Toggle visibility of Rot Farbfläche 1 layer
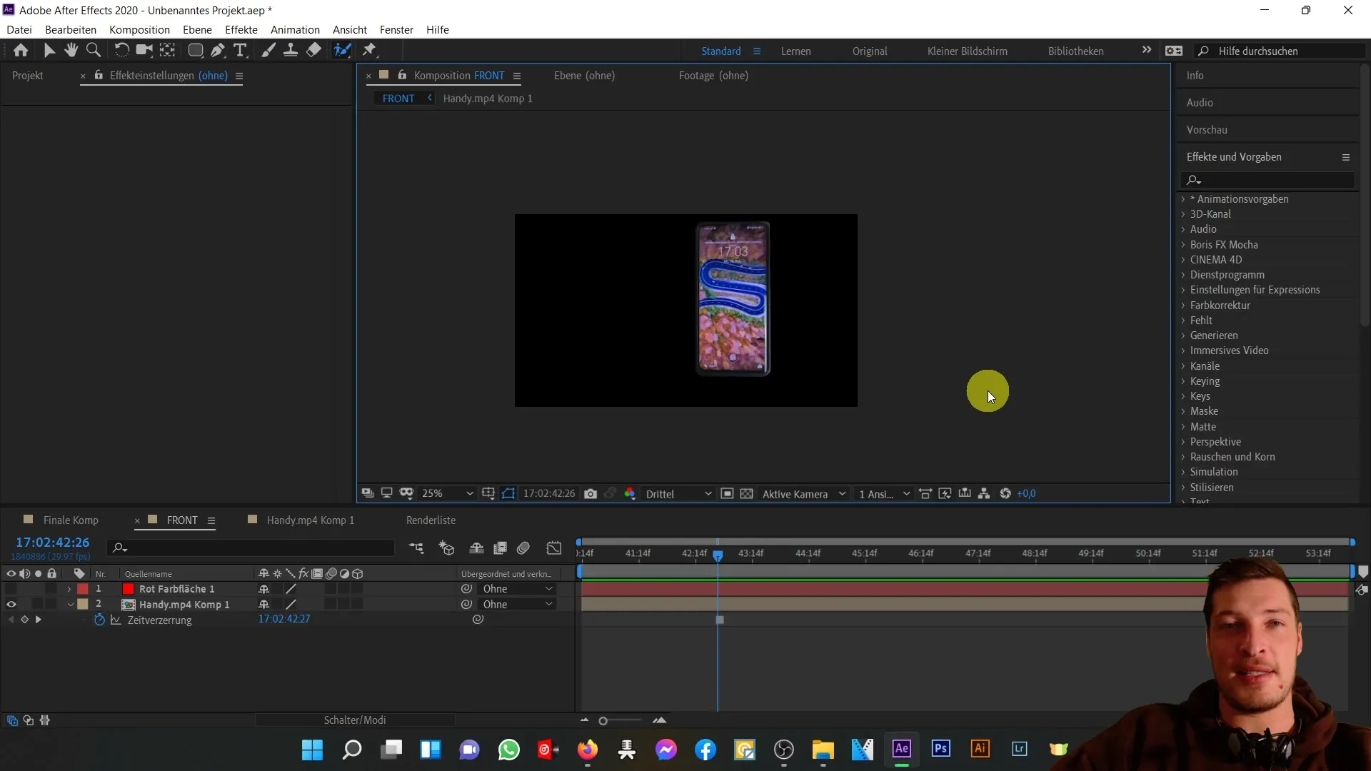Image resolution: width=1371 pixels, height=771 pixels. click(x=11, y=588)
